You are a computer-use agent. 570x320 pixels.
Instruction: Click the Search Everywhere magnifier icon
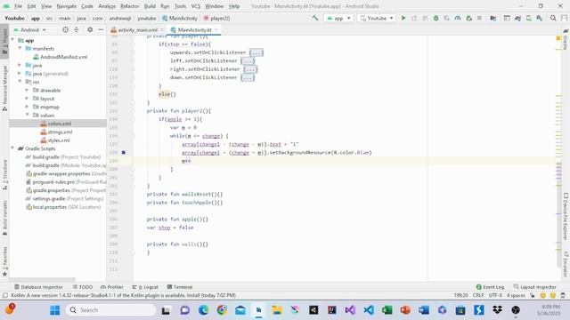(553, 18)
